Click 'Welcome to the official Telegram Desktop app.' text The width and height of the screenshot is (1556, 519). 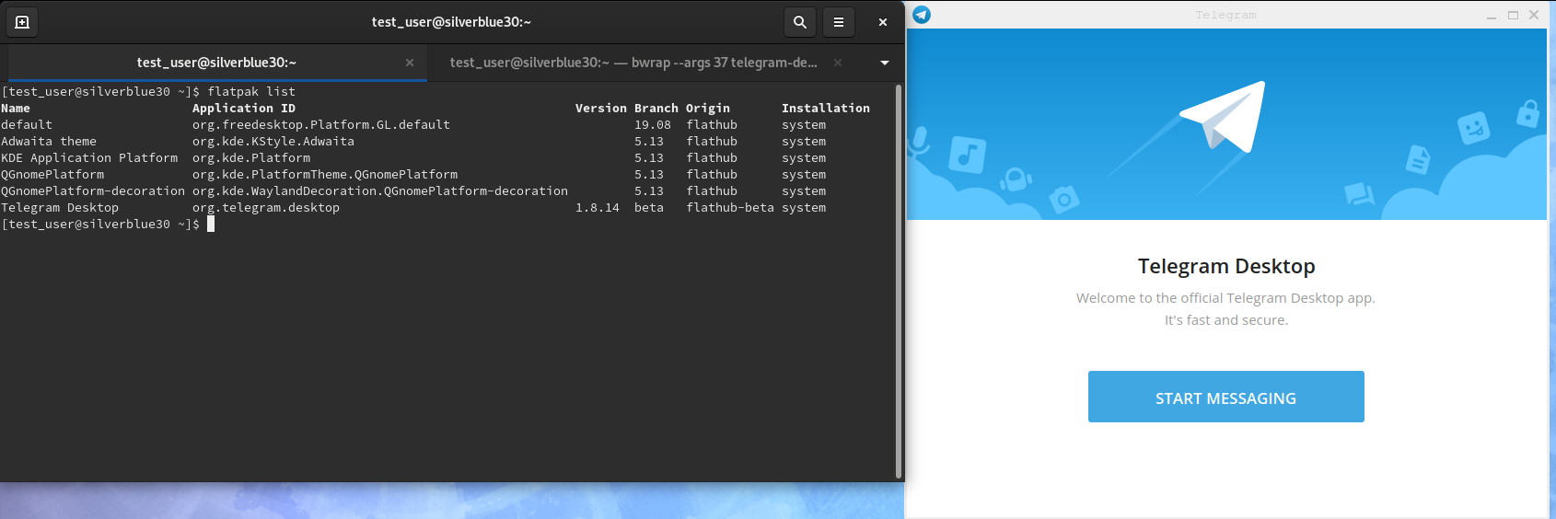coord(1225,298)
